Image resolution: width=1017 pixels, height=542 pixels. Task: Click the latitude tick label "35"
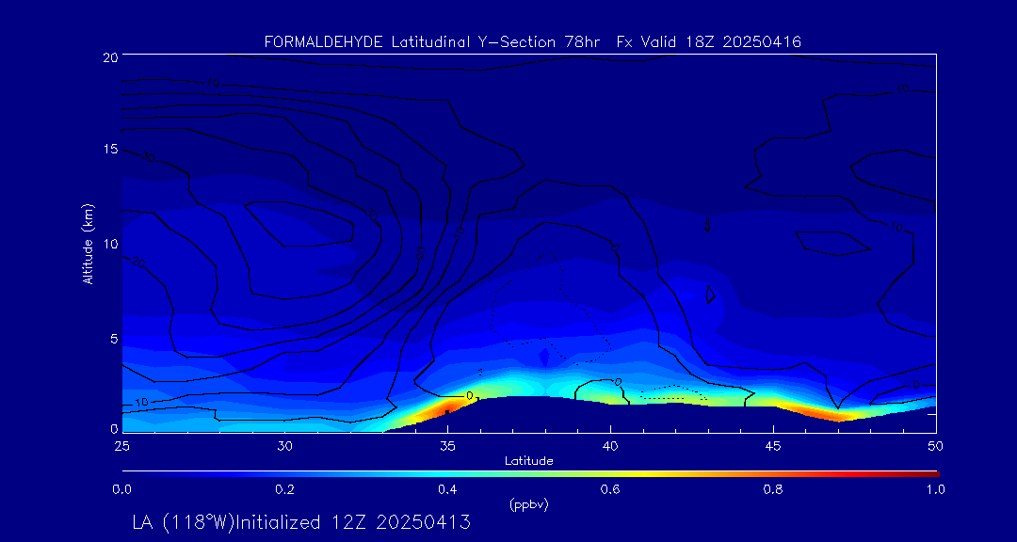[x=447, y=445]
